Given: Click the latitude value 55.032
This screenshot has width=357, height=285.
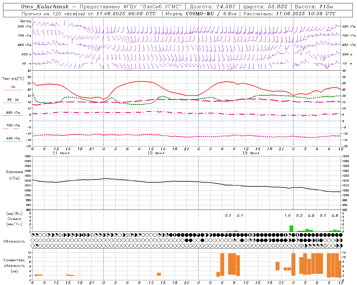Looking at the screenshot, I should pos(278,7).
